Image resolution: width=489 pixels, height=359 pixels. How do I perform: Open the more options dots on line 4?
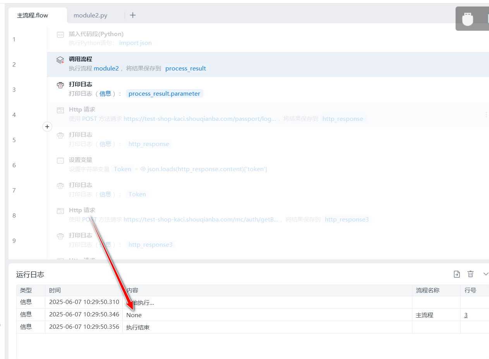pos(486,115)
